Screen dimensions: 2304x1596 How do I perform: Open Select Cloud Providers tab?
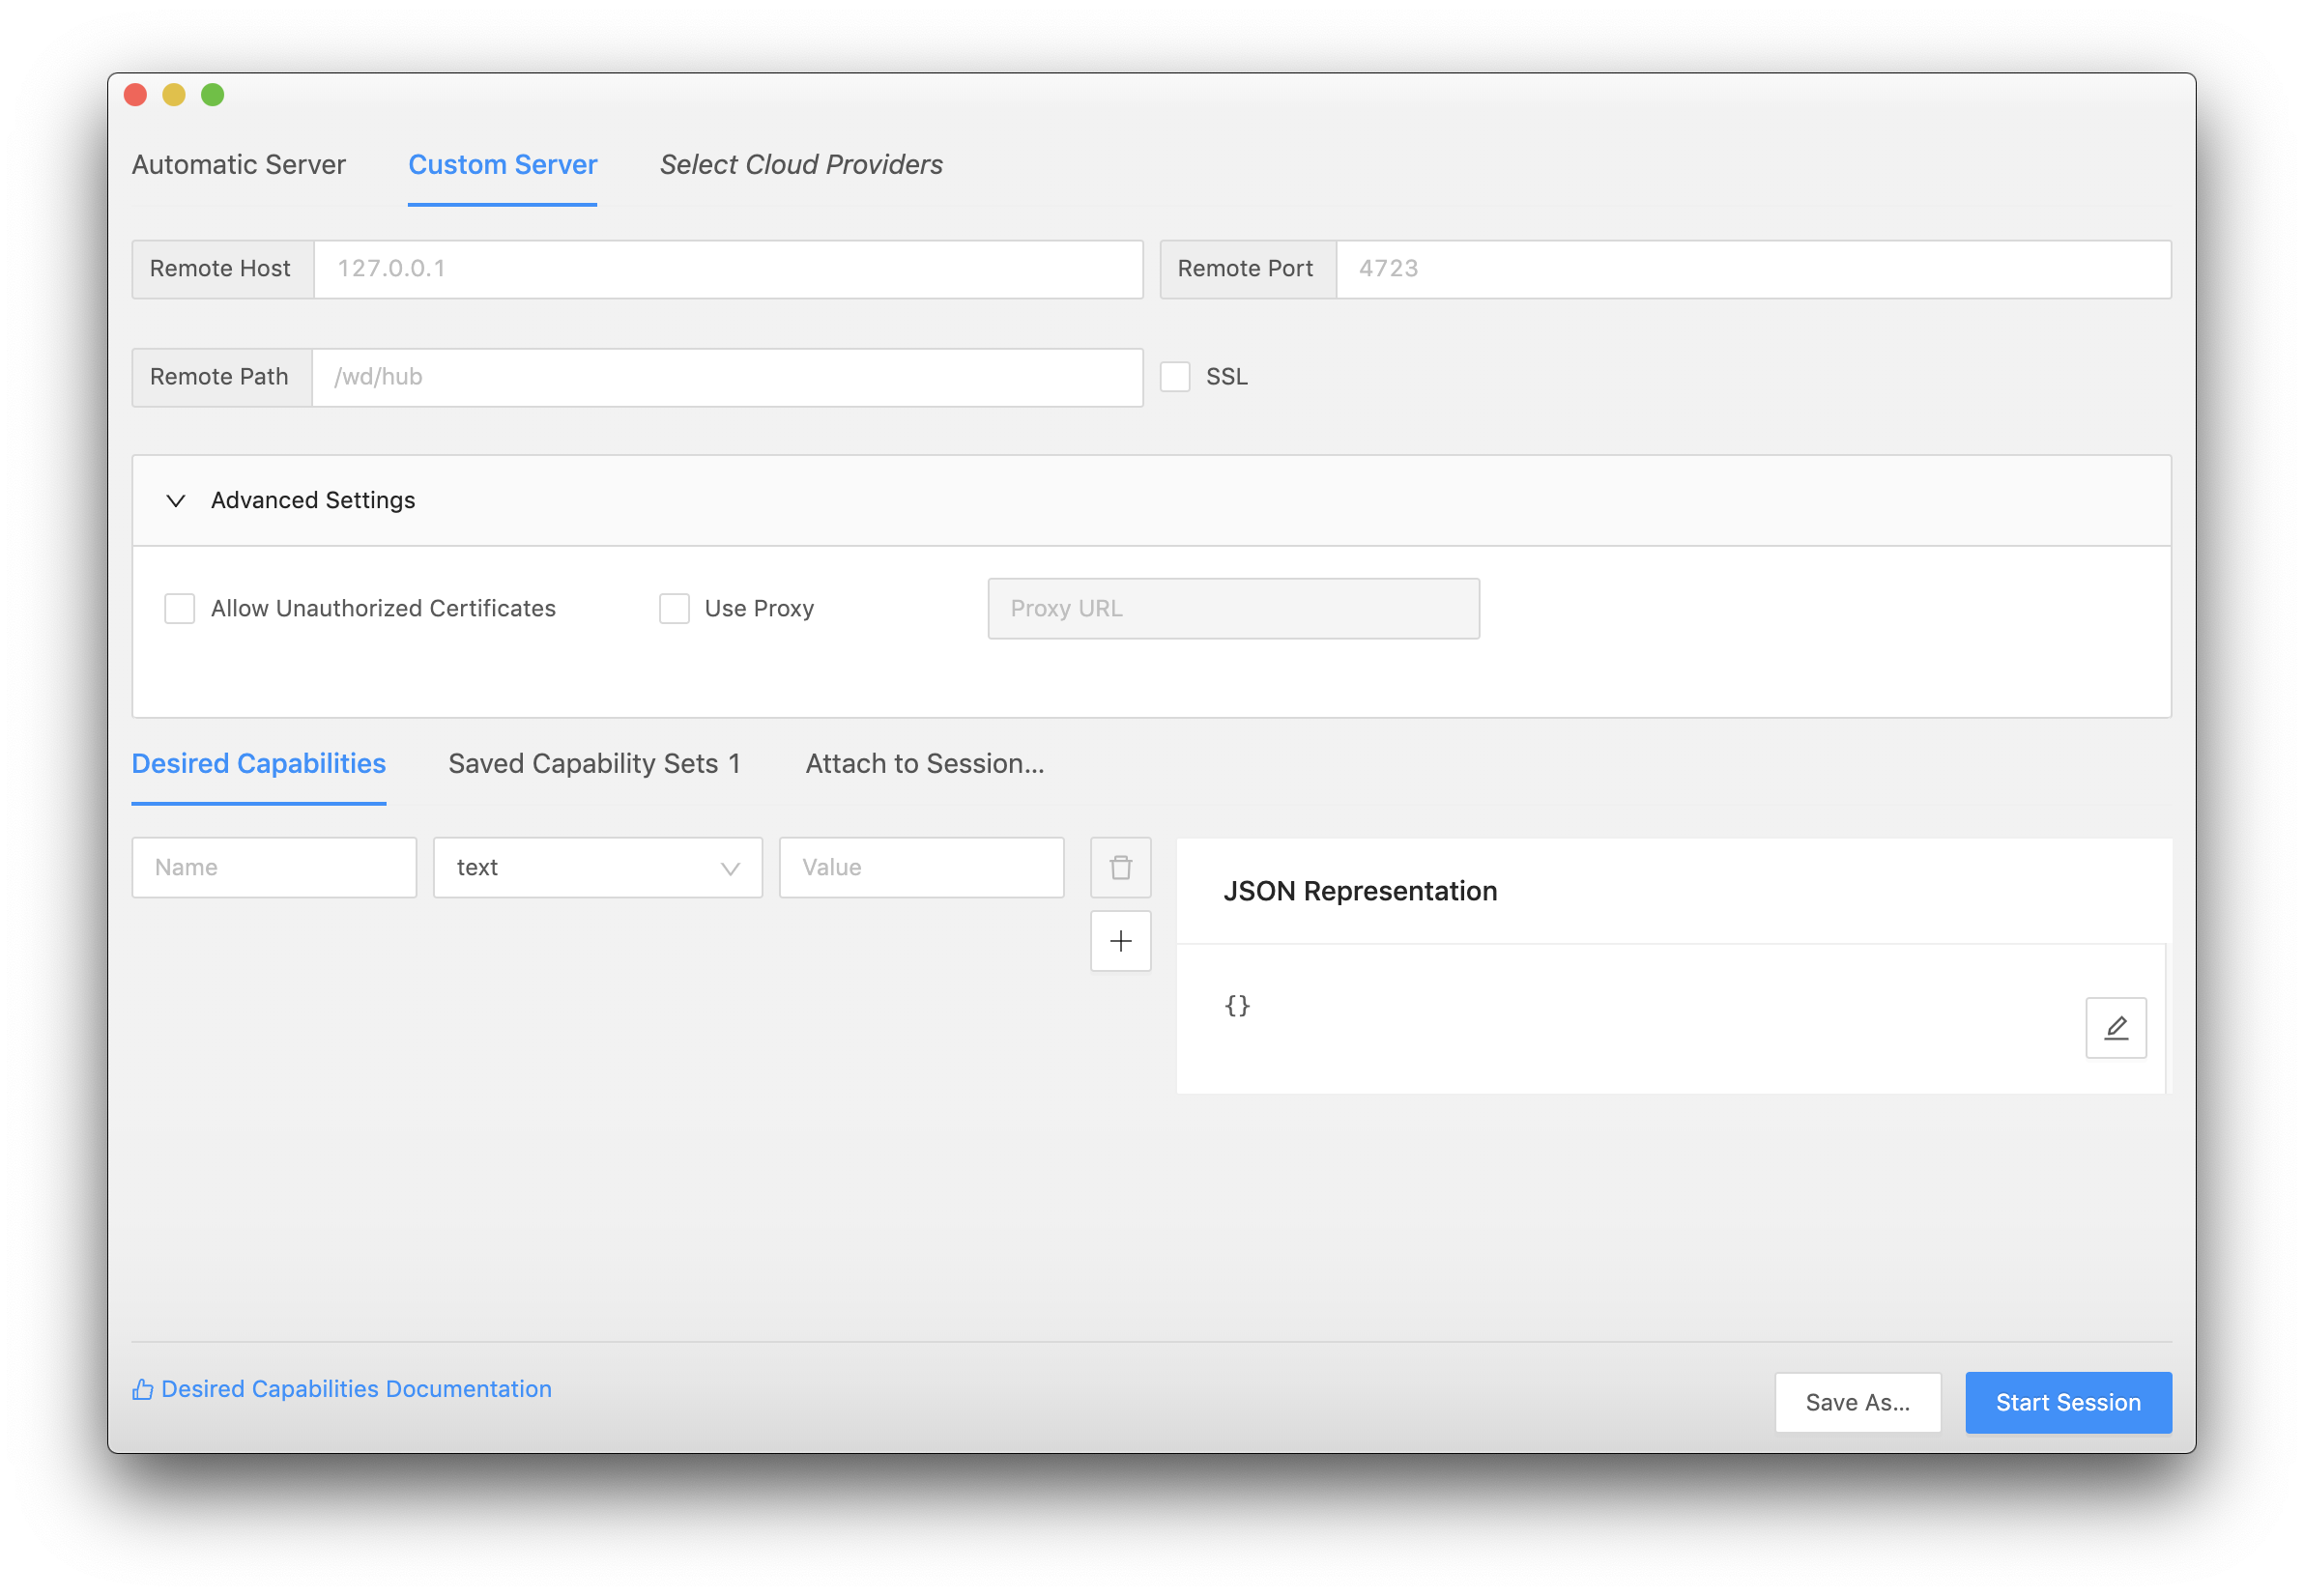coord(800,165)
